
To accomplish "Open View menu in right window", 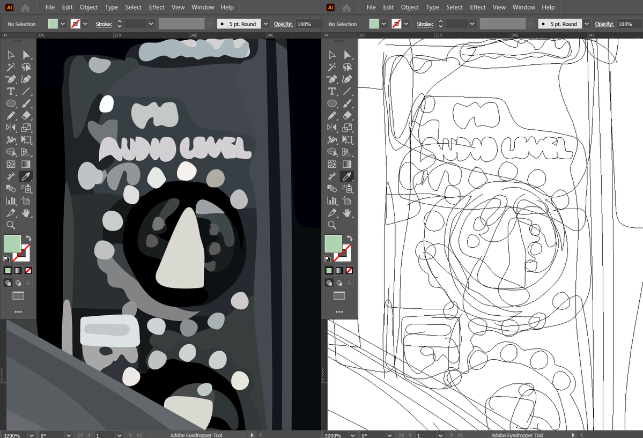I will click(499, 8).
